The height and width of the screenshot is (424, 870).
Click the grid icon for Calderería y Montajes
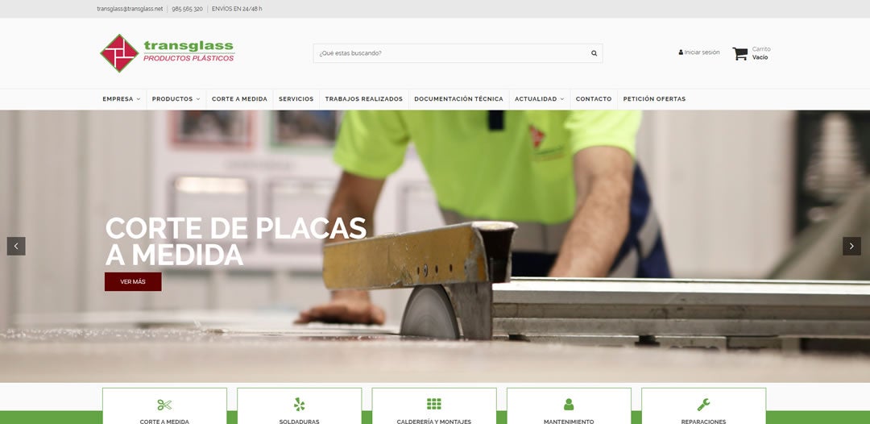(434, 404)
